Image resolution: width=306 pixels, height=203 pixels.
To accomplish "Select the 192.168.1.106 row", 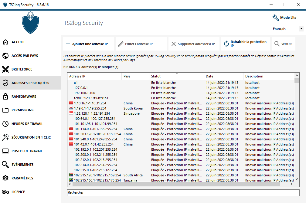I will coord(181,93).
